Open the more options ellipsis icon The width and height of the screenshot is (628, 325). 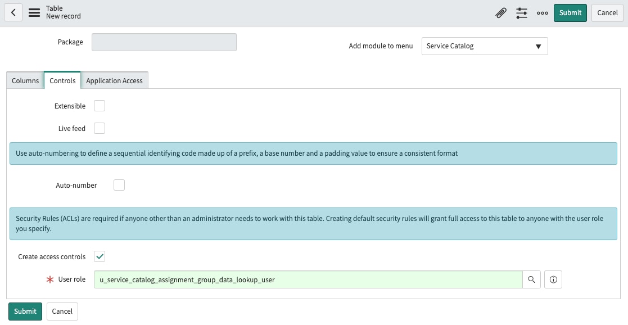pos(542,12)
